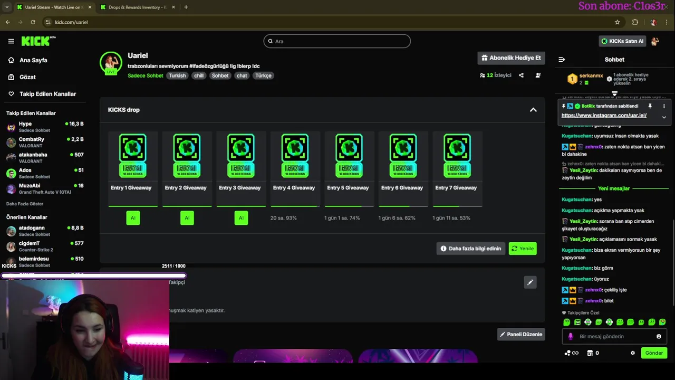Insert the first green follower emote
675x380 pixels.
point(566,322)
